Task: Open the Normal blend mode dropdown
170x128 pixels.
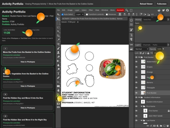Action: [142, 49]
